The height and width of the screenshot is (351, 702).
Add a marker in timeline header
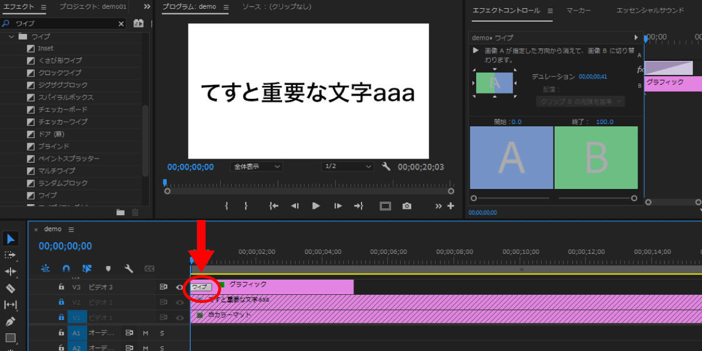pyautogui.click(x=108, y=269)
